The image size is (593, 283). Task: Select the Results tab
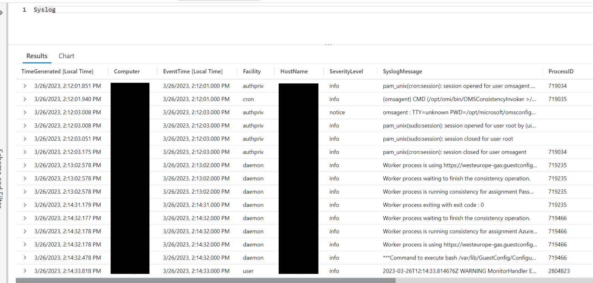tap(37, 56)
